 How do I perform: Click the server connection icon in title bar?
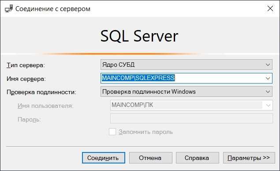click(x=9, y=8)
